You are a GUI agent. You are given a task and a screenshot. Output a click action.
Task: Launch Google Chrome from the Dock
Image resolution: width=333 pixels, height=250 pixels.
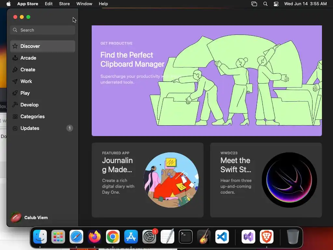[x=113, y=237]
